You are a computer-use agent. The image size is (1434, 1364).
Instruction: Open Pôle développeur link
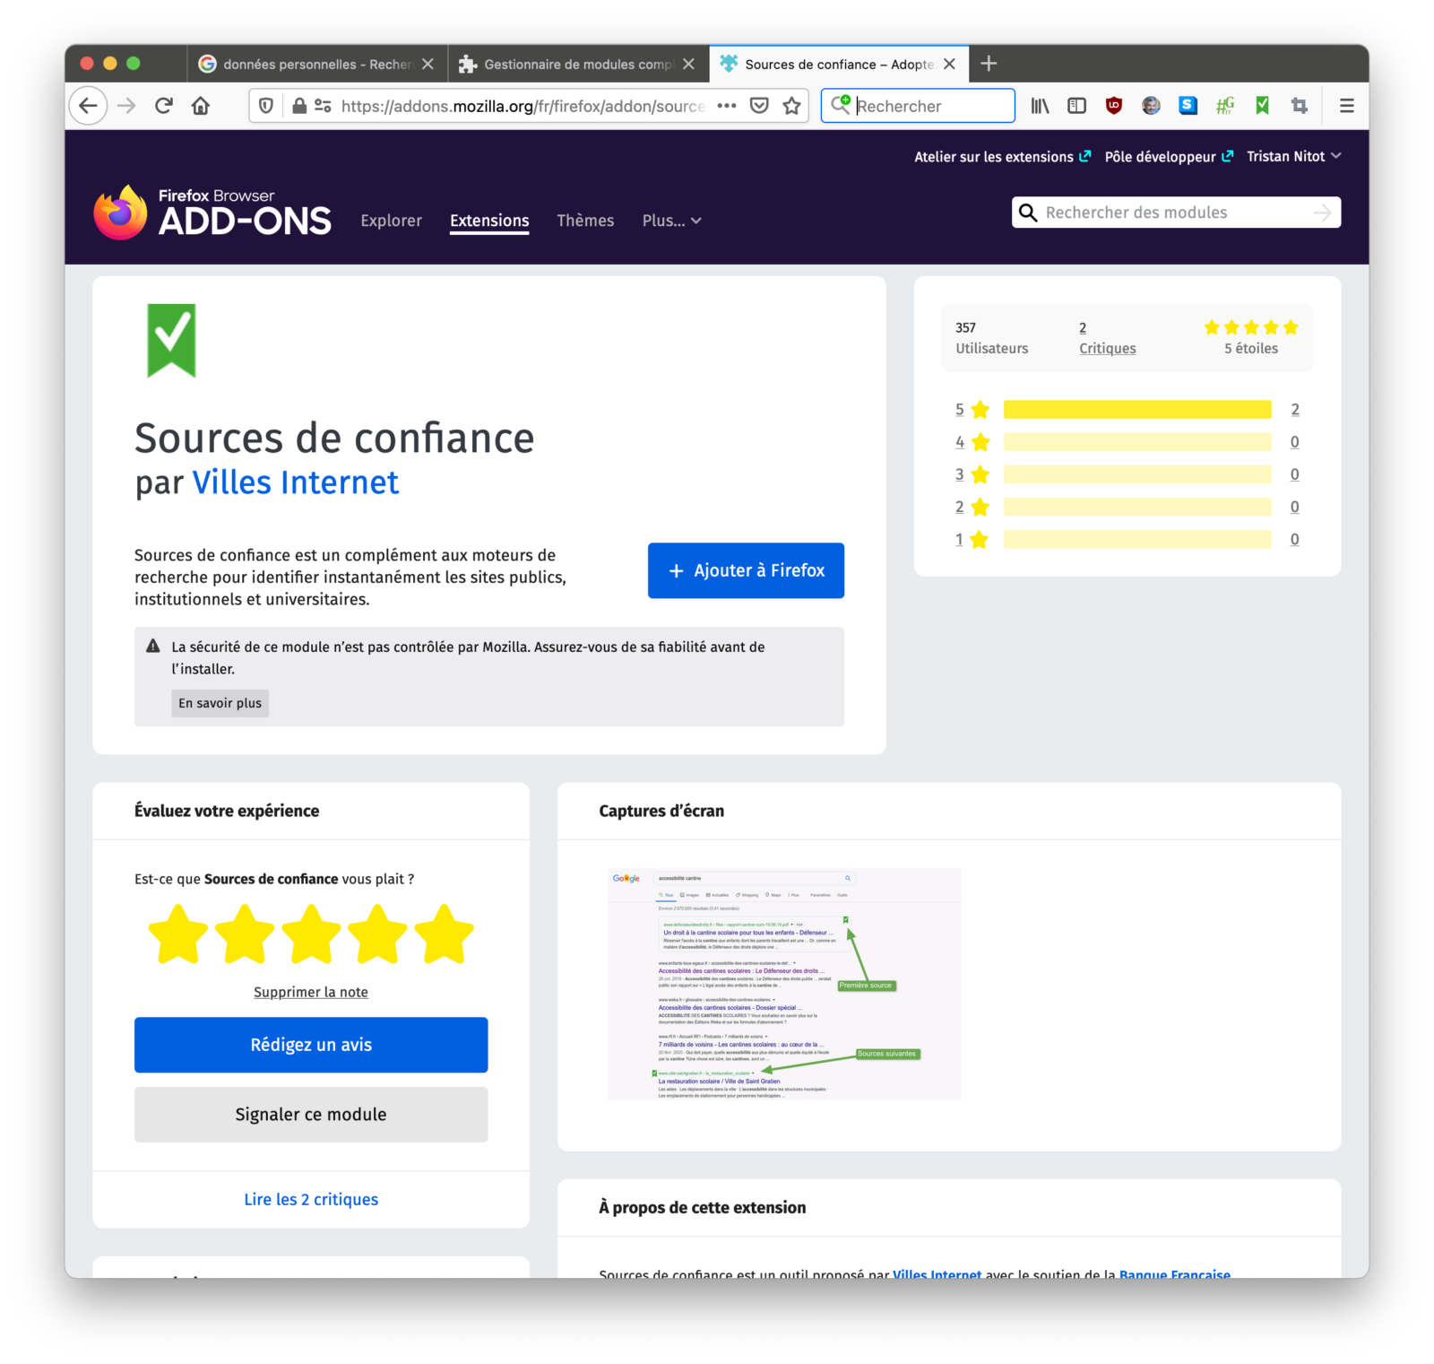pos(1169,157)
